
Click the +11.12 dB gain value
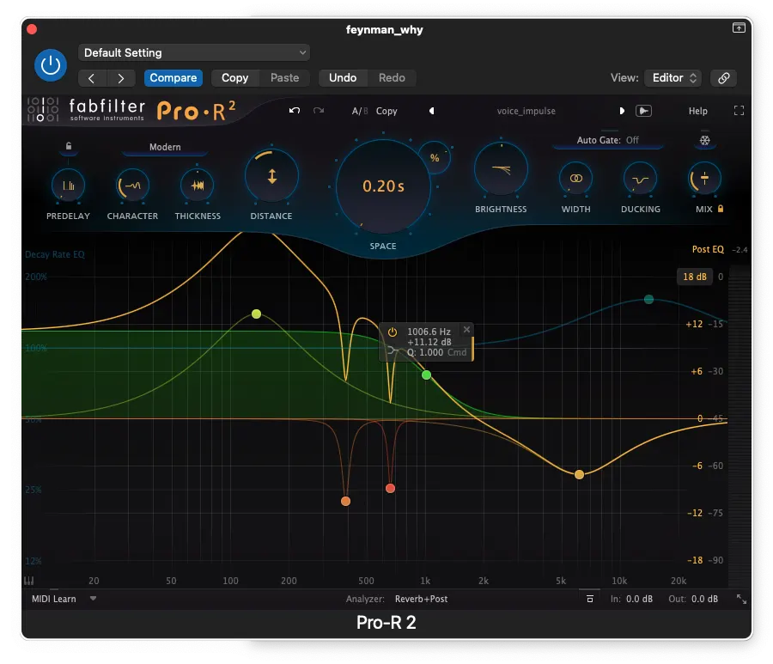(x=429, y=342)
